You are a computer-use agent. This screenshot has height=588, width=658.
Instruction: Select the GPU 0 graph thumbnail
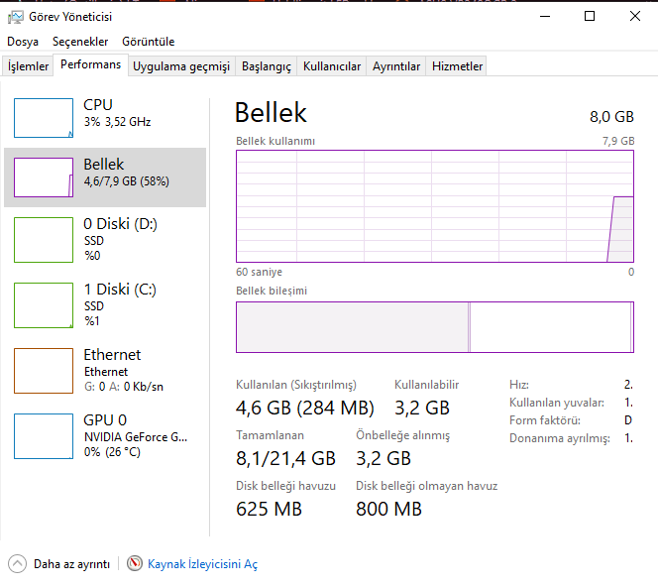[x=44, y=436]
